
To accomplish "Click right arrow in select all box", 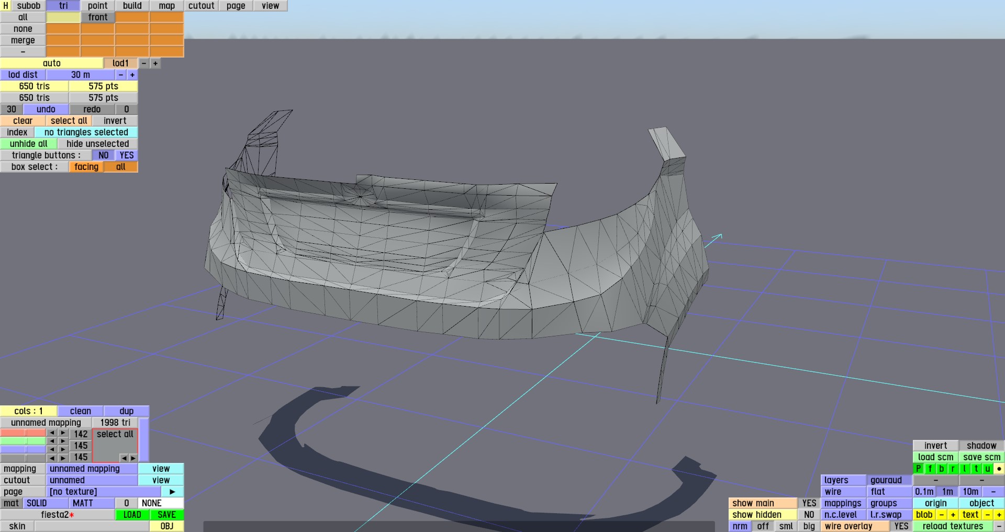I will pos(133,458).
